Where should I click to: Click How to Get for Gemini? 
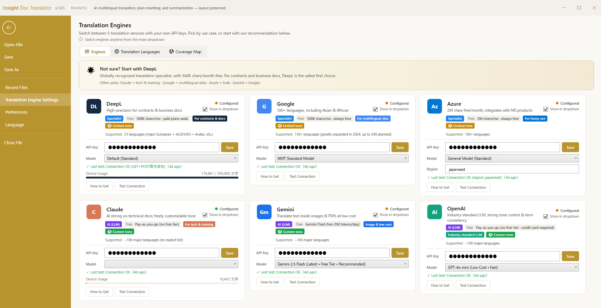[270, 282]
